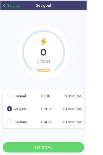Click the circular progress arc
The width and height of the screenshot is (103, 155).
(43, 50)
